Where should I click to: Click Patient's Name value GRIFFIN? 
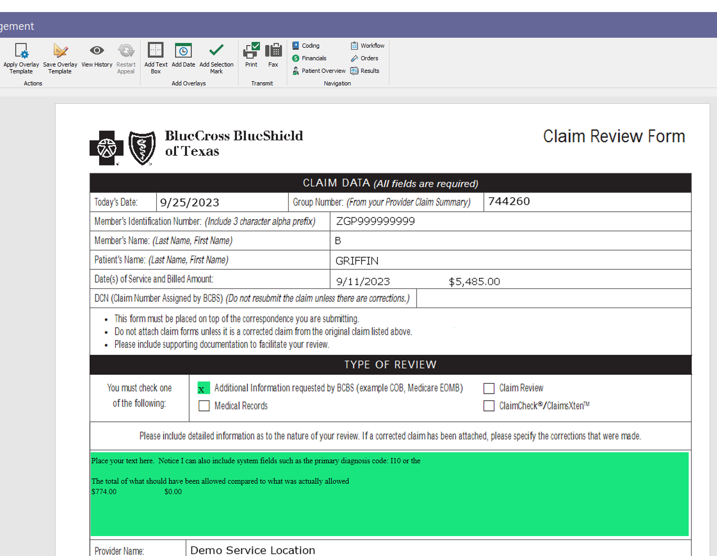357,261
